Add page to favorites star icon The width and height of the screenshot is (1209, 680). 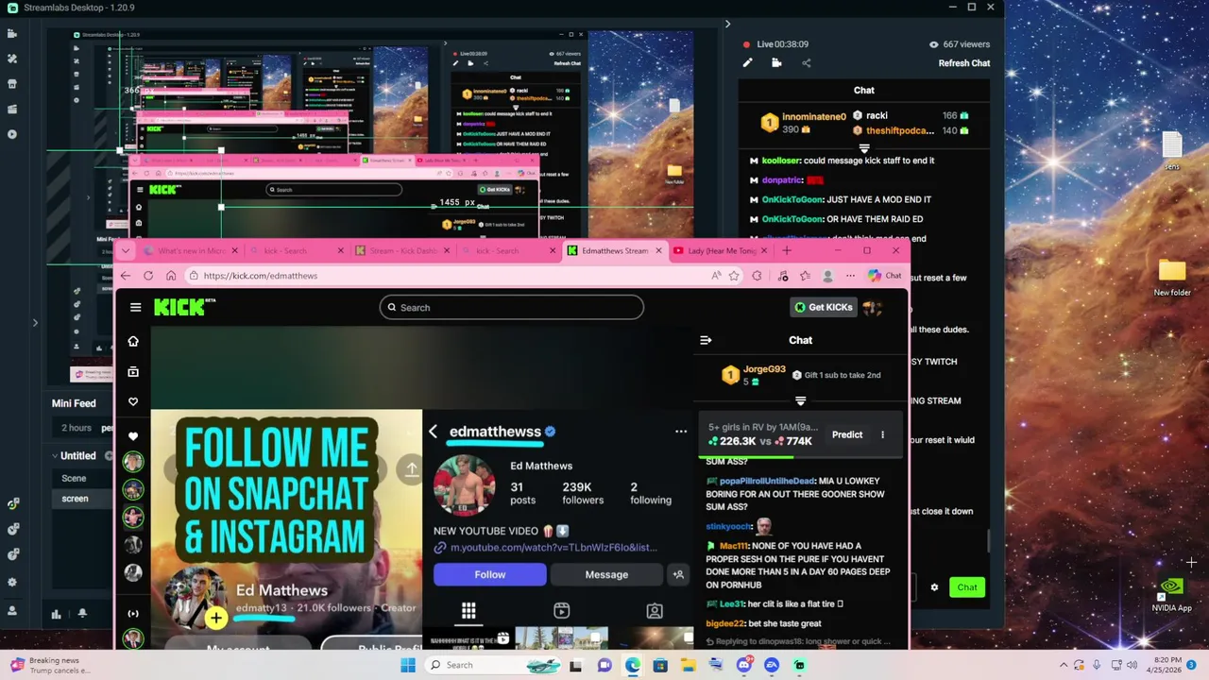click(x=734, y=276)
